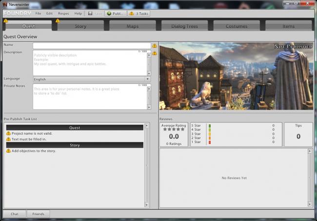This screenshot has width=317, height=221.
Task: Select 'Project name is not valid.' task
Action: pyautogui.click(x=32, y=134)
